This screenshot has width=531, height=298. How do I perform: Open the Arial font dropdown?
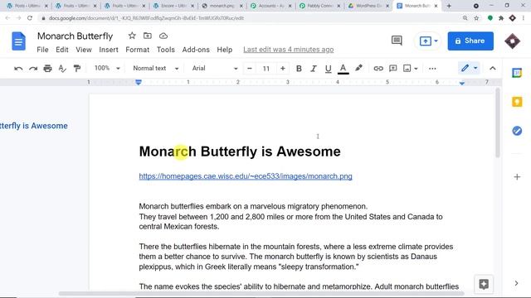coord(214,68)
